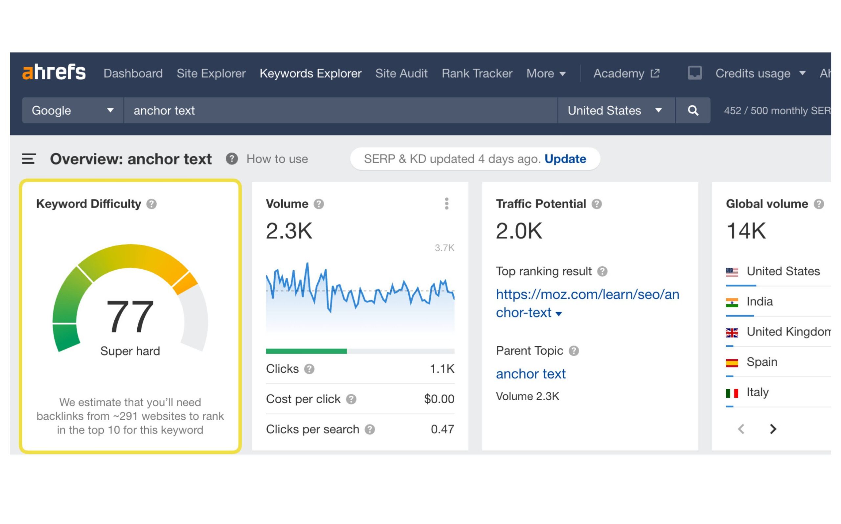Click the Spain flag icon
This screenshot has width=841, height=524.
(x=732, y=362)
